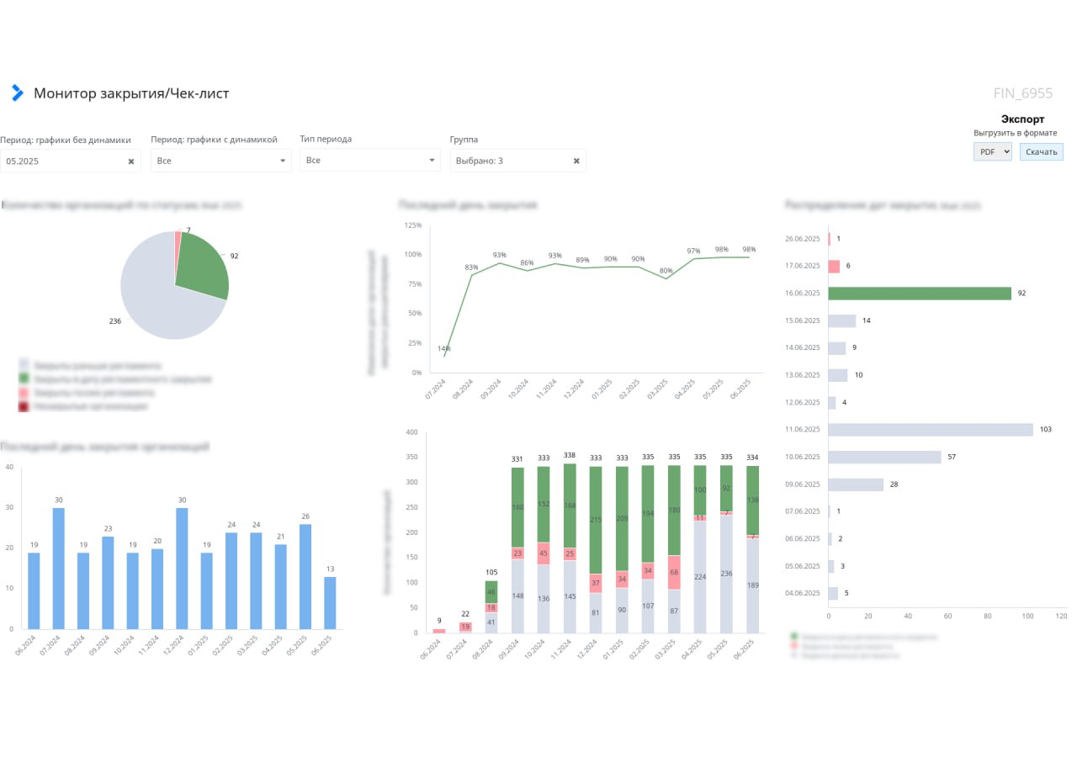Viewport: 1077px width, 757px height.
Task: Clear the "Выбрано: 3" group selection
Action: 576,161
